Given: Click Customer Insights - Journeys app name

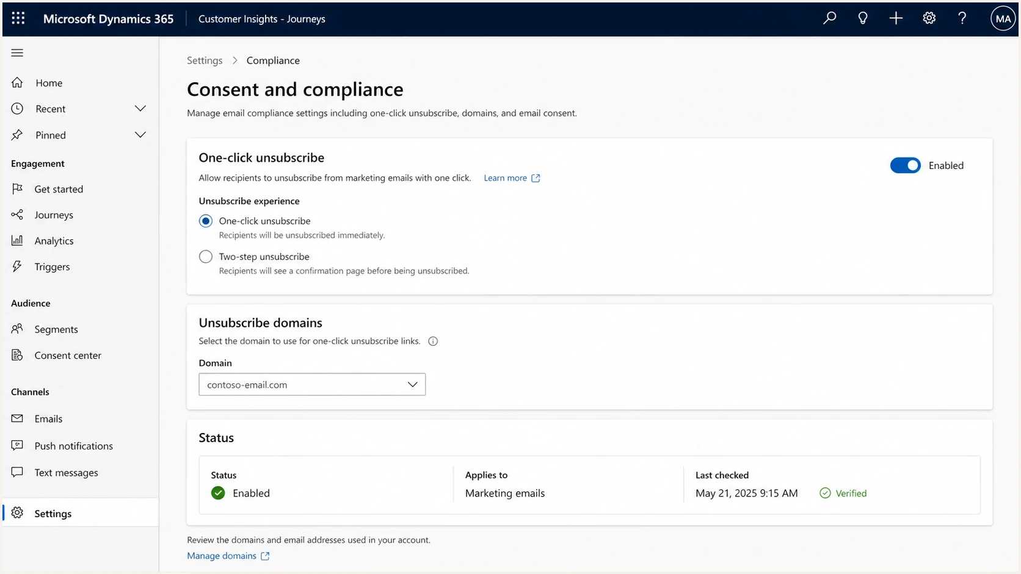Looking at the screenshot, I should [x=261, y=19].
